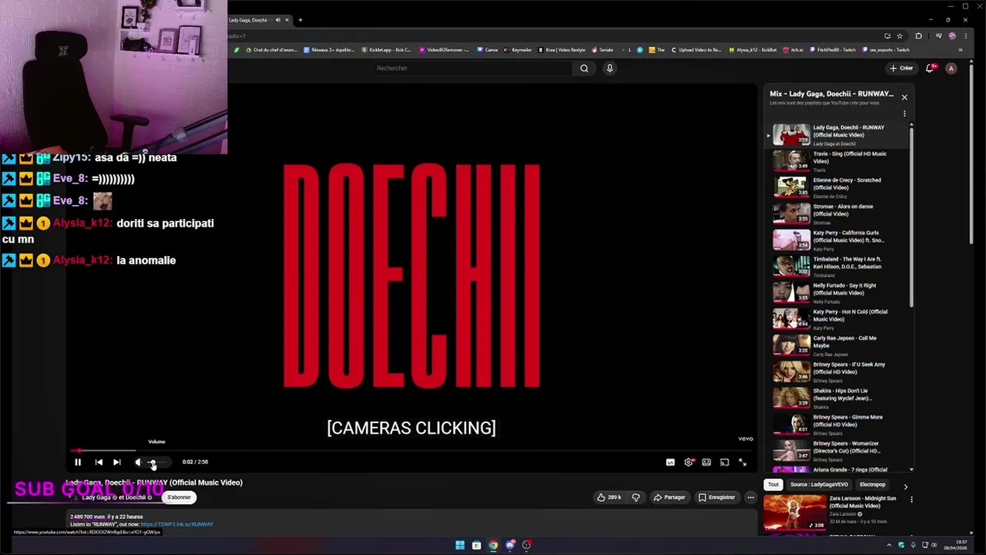The width and height of the screenshot is (986, 555).
Task: Show hidden system tray icons
Action: click(x=889, y=545)
